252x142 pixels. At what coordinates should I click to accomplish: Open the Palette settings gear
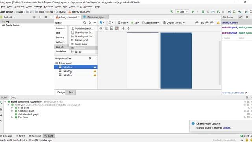tap(90, 23)
